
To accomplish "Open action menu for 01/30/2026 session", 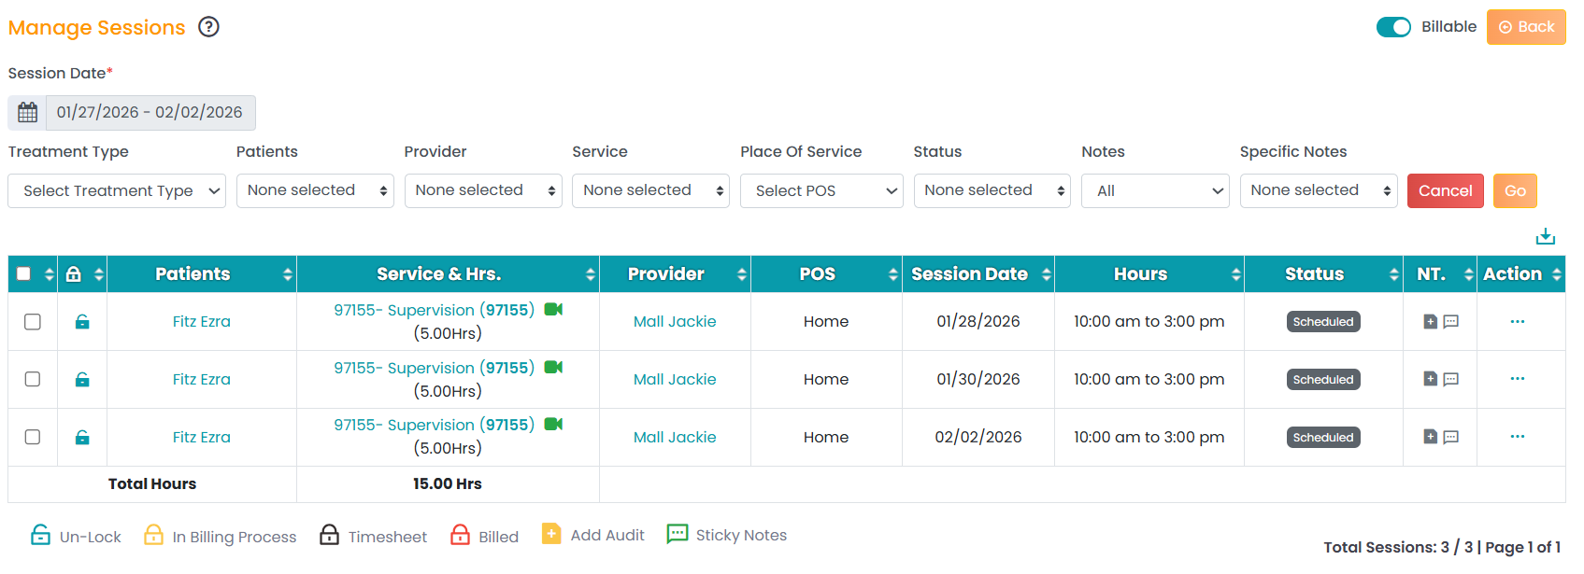I will point(1517,379).
